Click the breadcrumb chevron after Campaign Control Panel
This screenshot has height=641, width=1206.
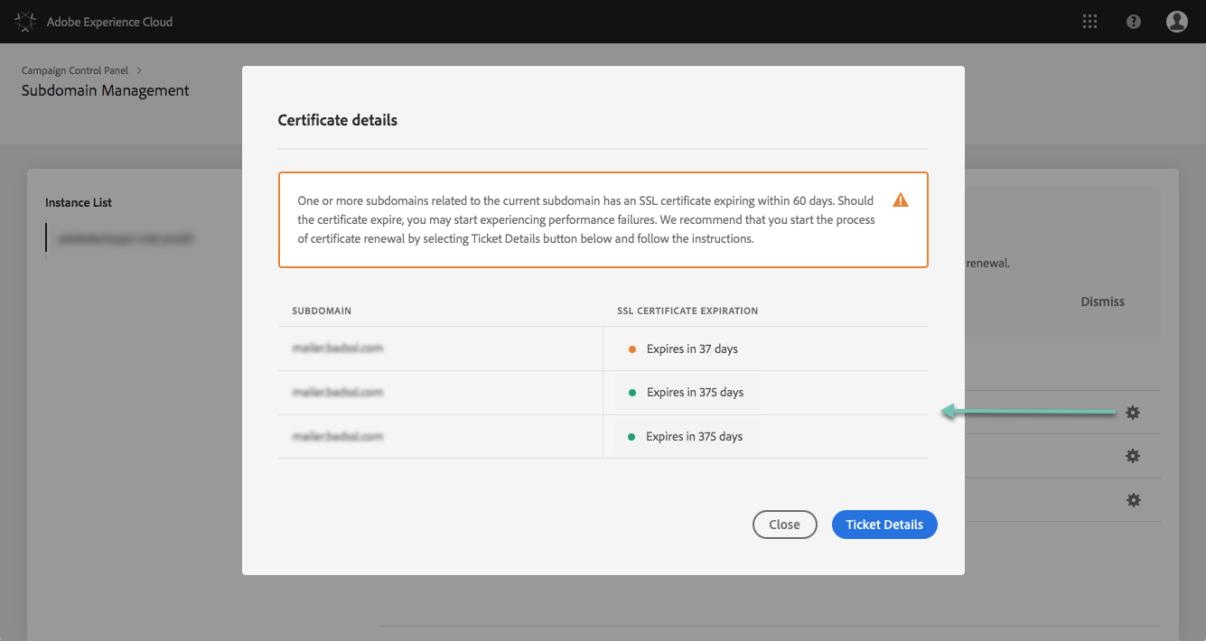(x=140, y=70)
